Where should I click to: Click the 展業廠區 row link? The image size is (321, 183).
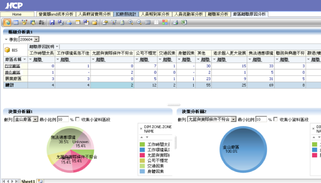pyautogui.click(x=12, y=78)
